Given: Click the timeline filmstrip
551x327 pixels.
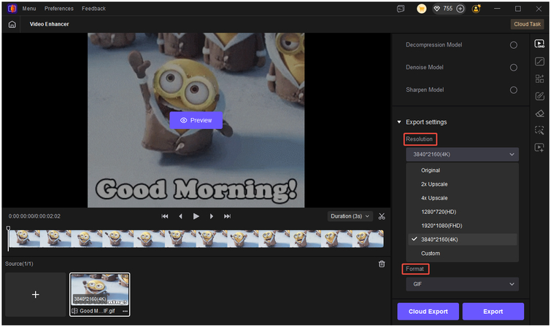Looking at the screenshot, I should point(196,239).
